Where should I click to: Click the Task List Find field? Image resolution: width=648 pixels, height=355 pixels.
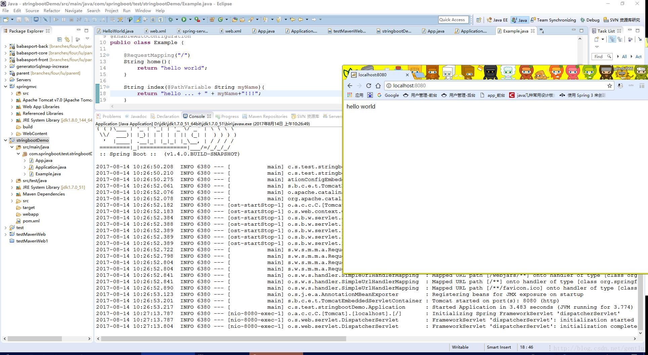(602, 56)
